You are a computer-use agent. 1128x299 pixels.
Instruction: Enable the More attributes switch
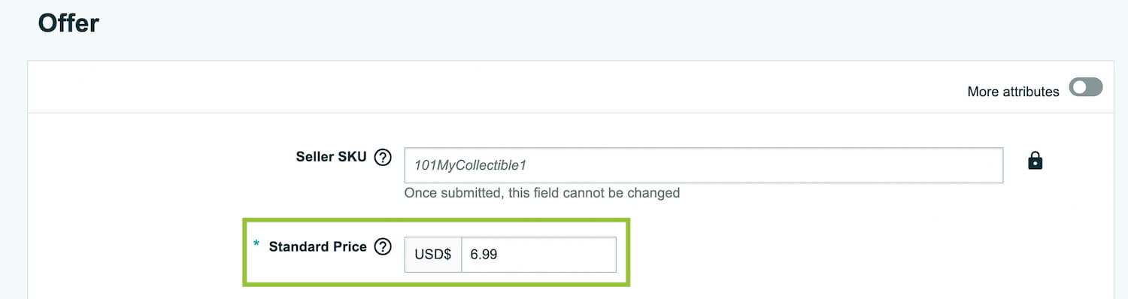pos(1086,88)
